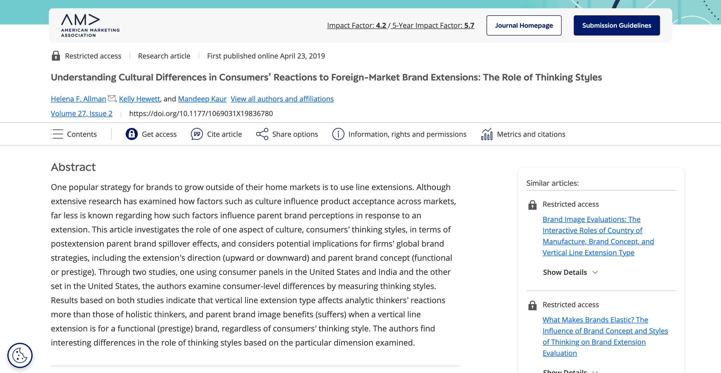Open the Kelly Hewett author link
The height and width of the screenshot is (373, 721).
coord(139,99)
